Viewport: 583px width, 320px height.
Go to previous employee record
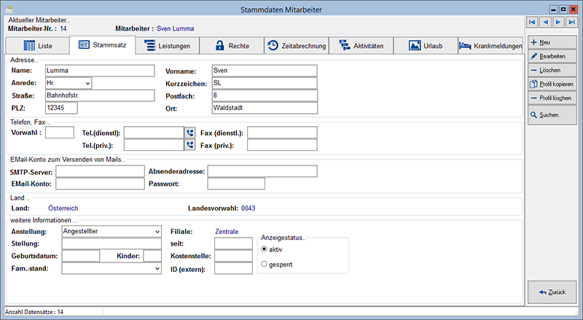(545, 22)
